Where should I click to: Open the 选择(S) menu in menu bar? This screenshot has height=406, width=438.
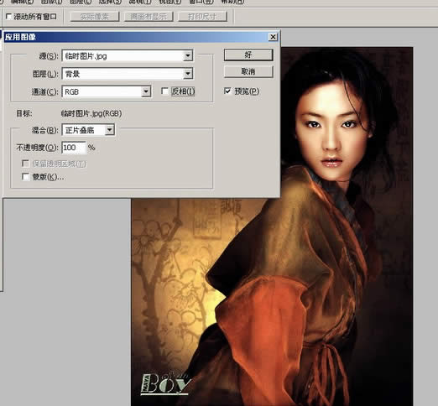point(110,2)
